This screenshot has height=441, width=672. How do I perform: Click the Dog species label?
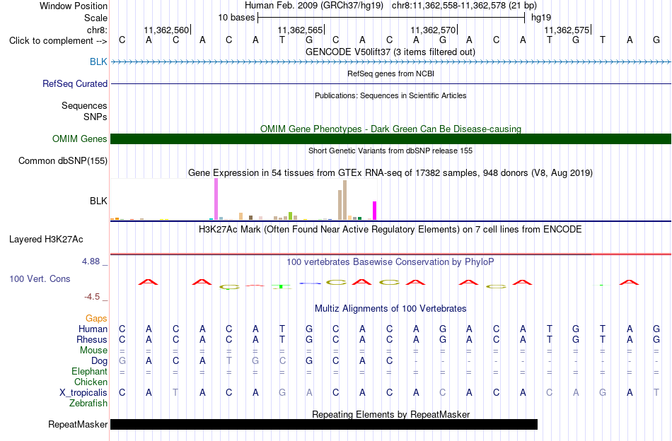99,361
